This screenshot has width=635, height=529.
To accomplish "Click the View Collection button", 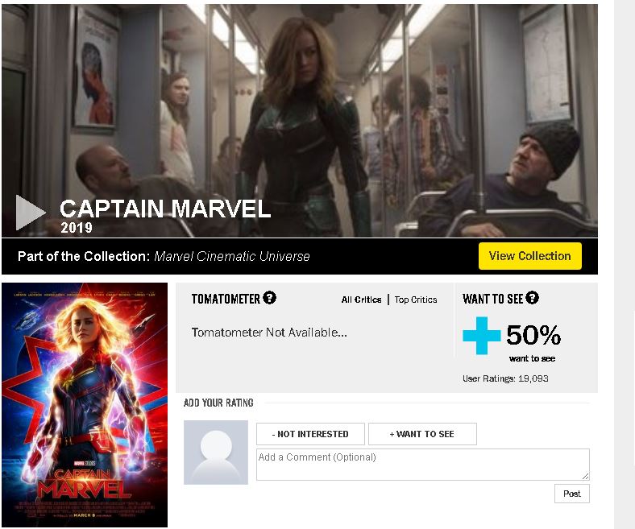I will pyautogui.click(x=530, y=256).
